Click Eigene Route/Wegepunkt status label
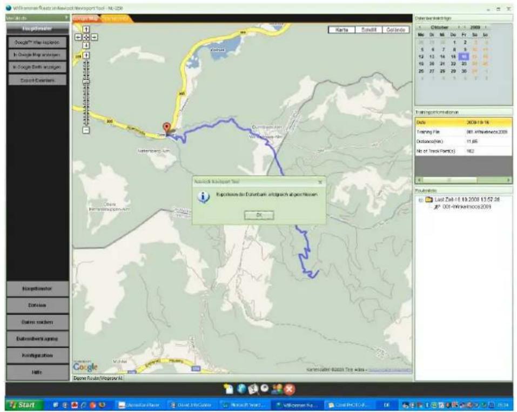Screen dimensions: 517x412 click(x=98, y=378)
